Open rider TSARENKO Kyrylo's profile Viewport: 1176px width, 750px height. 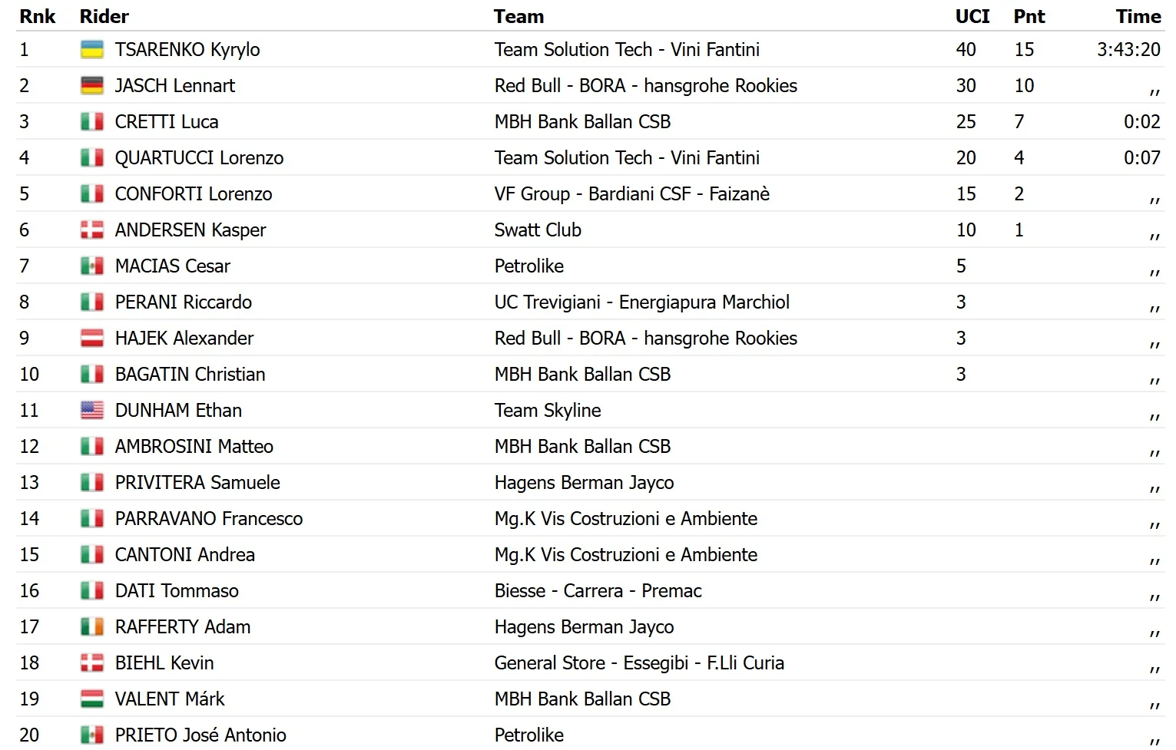pyautogui.click(x=187, y=50)
